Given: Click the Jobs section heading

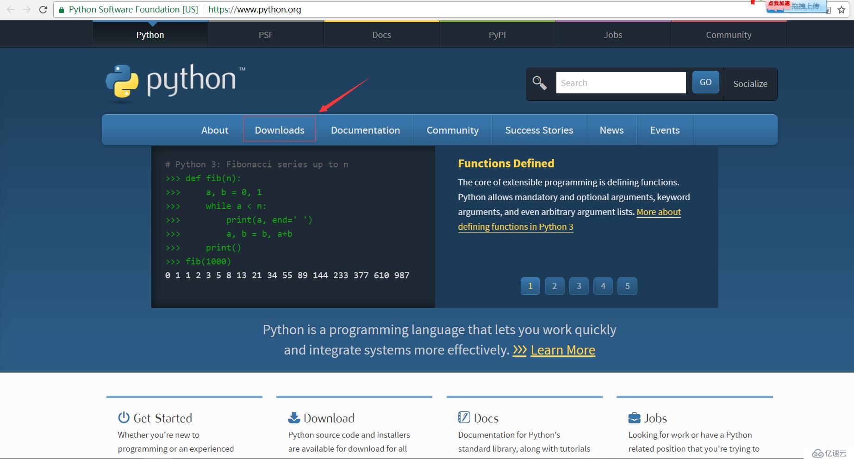Looking at the screenshot, I should click(655, 418).
